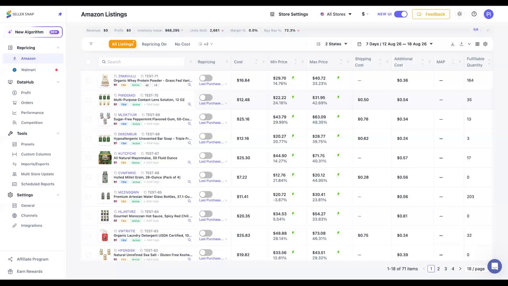Open the All Stores dropdown

(x=336, y=14)
